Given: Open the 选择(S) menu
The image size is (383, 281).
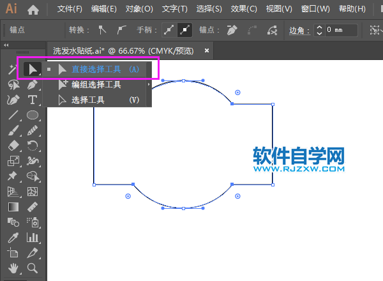Looking at the screenshot, I should point(209,9).
